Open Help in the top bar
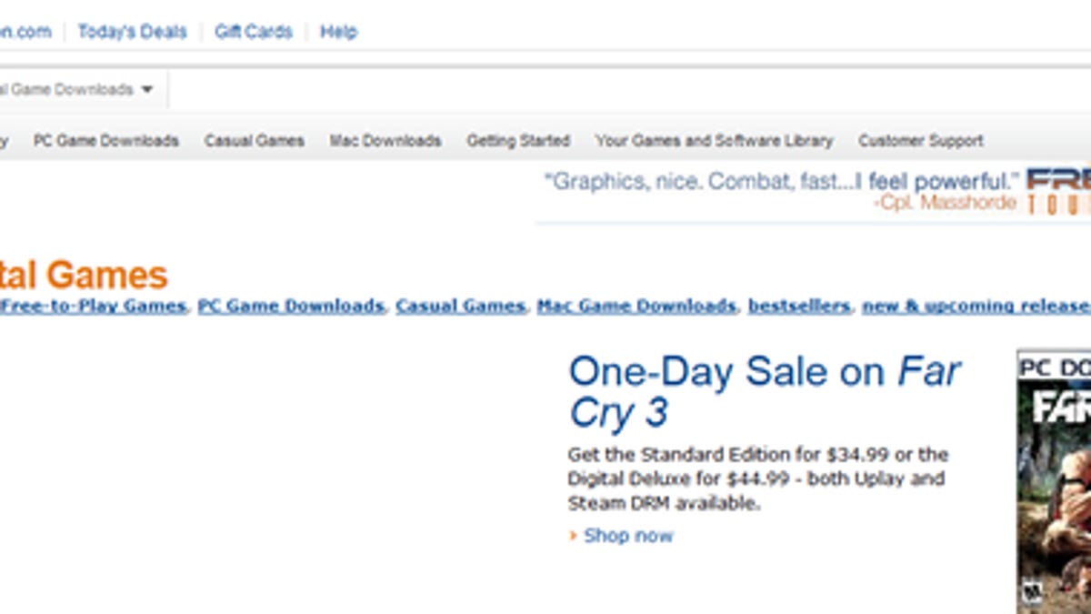1091x614 pixels. (338, 32)
